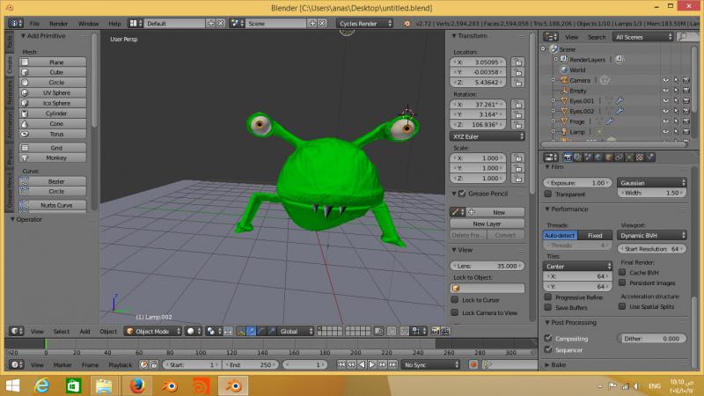Open the Render menu
Viewport: 704px width, 396px height.
(x=59, y=23)
